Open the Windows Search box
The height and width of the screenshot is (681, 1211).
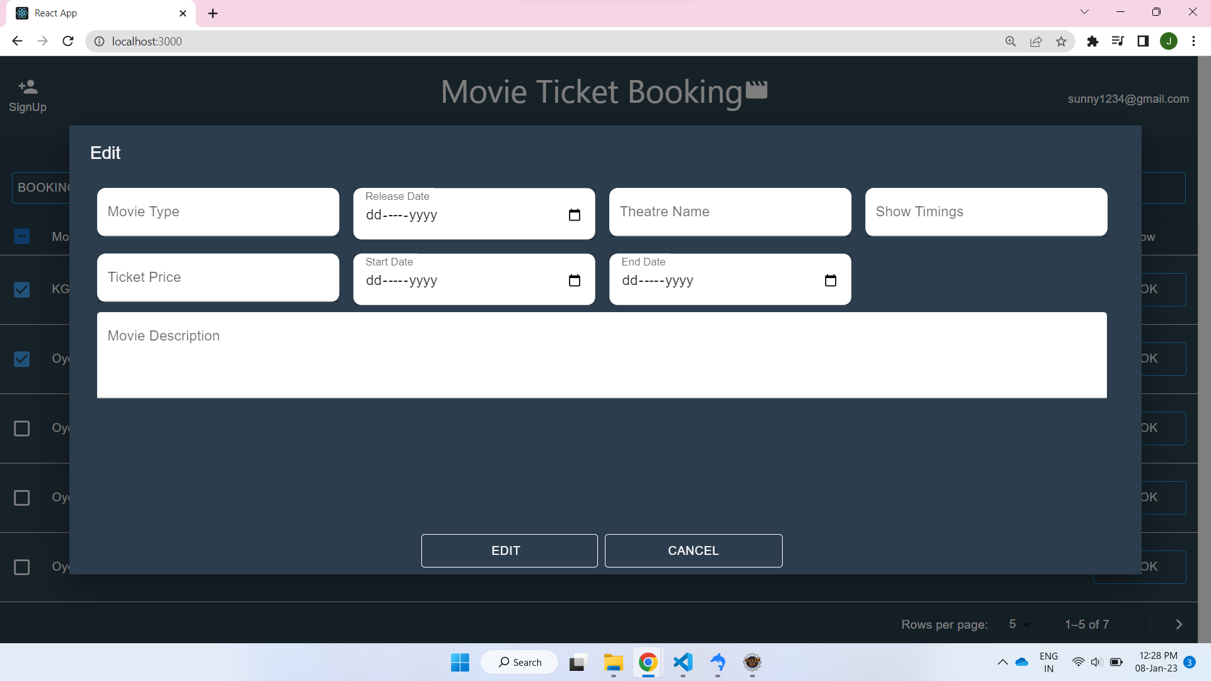point(519,662)
